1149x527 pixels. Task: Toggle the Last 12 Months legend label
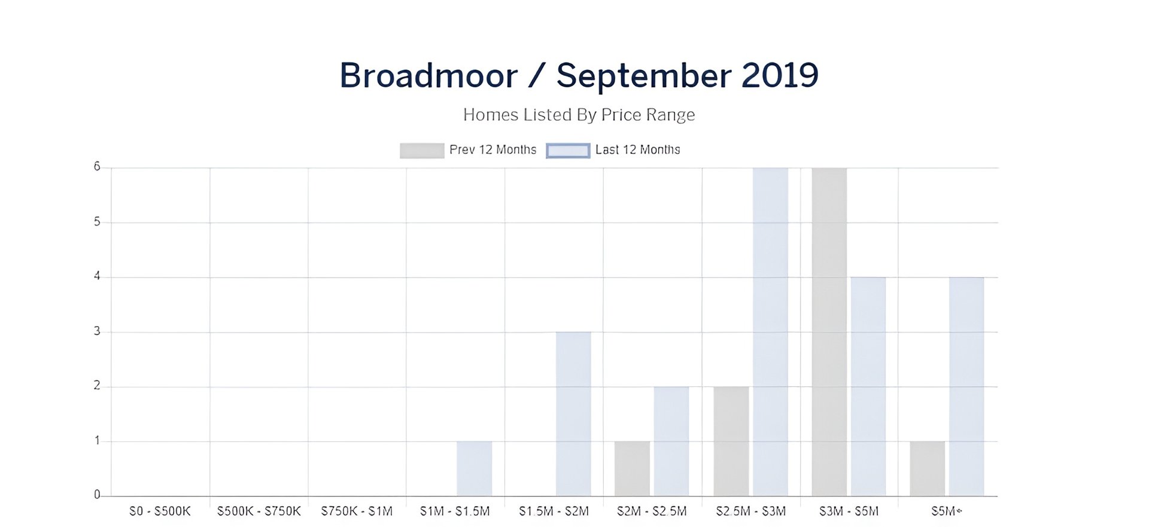point(637,150)
